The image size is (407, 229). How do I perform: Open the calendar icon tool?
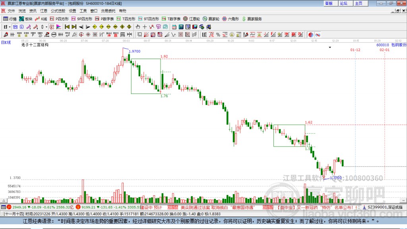tap(174, 27)
